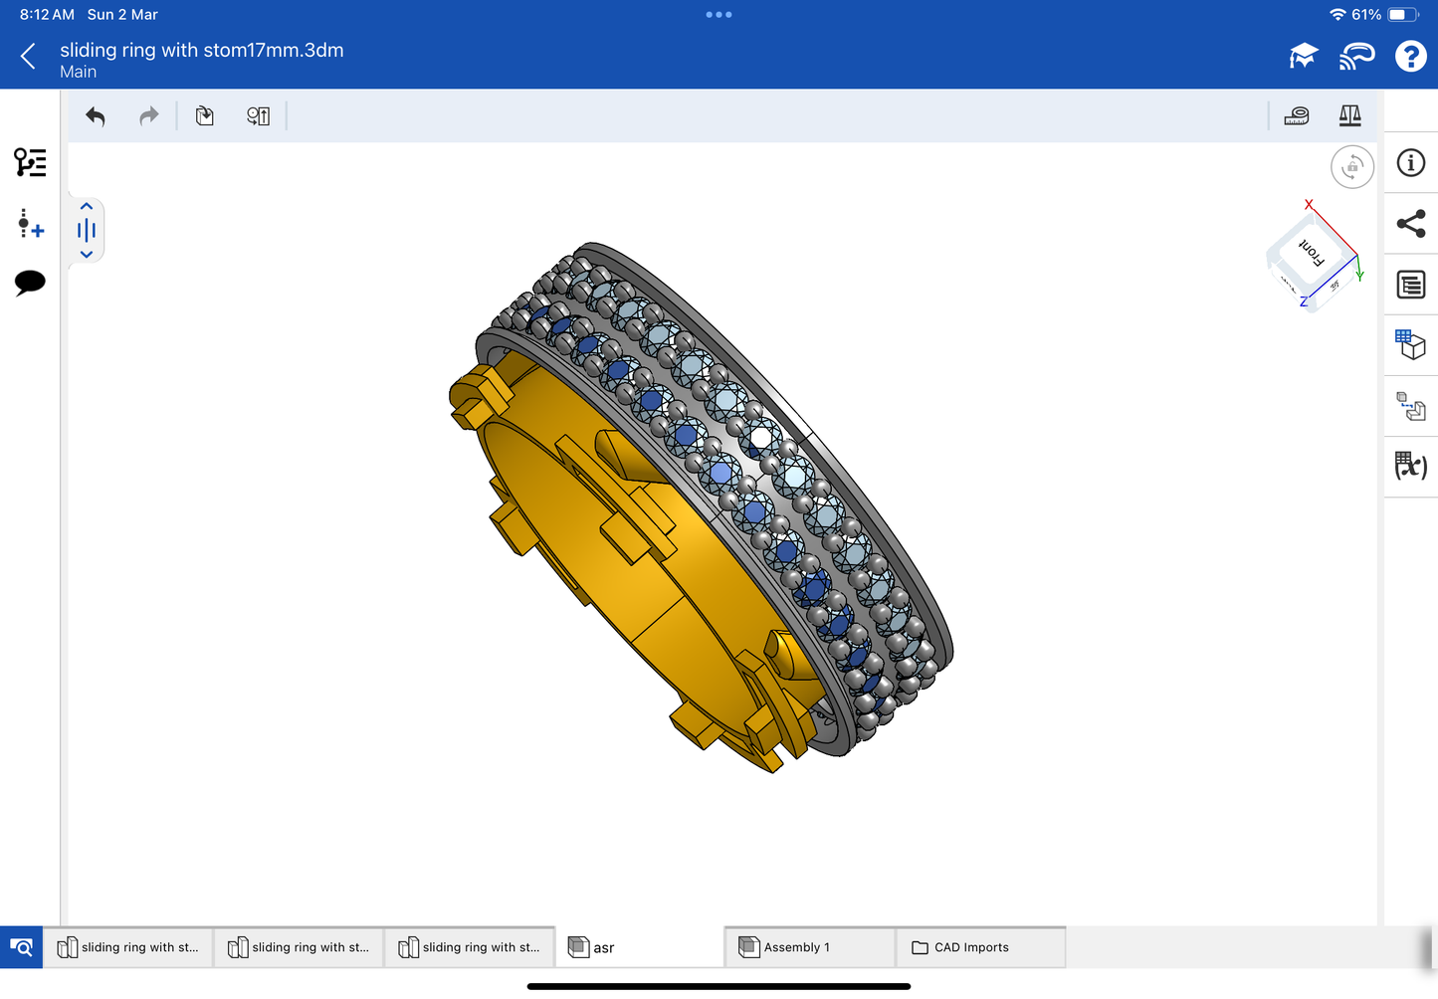Open the help question mark
This screenshot has width=1438, height=999.
click(1410, 57)
